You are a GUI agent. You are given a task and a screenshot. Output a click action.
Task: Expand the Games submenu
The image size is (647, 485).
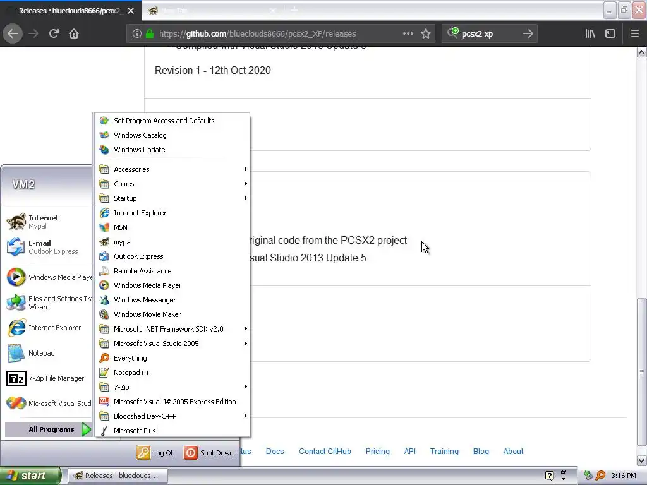click(173, 184)
